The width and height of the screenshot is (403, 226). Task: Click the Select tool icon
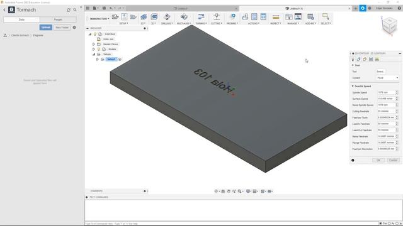[x=326, y=17]
